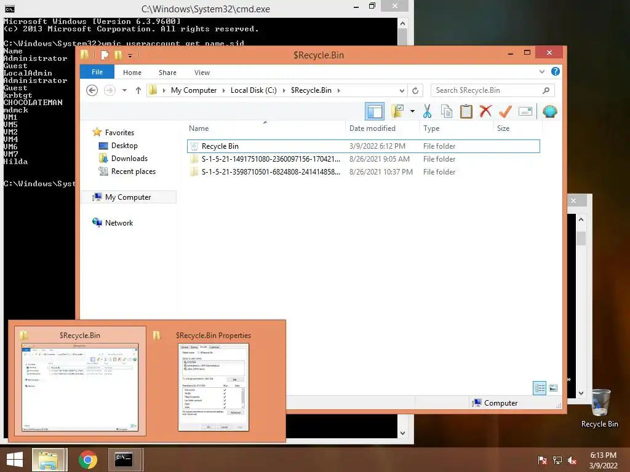630x472 pixels.
Task: Click the Cut scissors icon
Action: (427, 111)
